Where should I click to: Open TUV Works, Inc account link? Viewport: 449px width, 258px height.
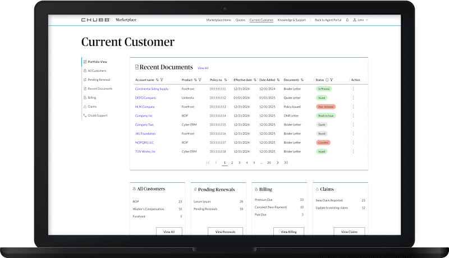(145, 151)
